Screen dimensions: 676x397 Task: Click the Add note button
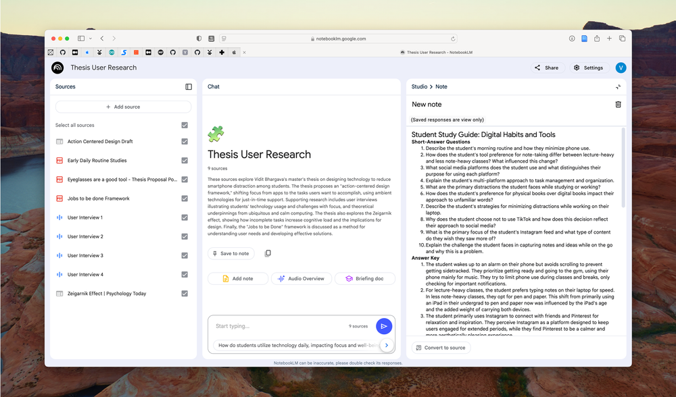click(238, 279)
